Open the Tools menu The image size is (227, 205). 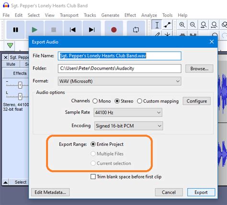(x=167, y=15)
